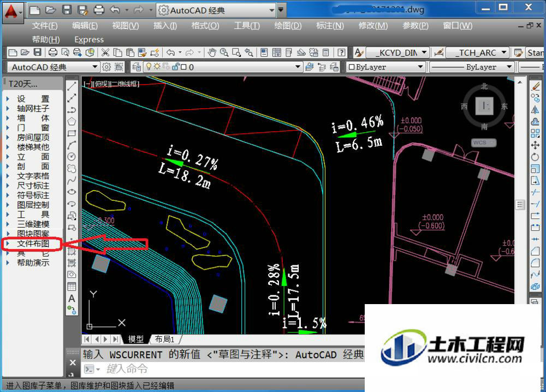
Task: Select the Table draw tool
Action: (x=72, y=287)
